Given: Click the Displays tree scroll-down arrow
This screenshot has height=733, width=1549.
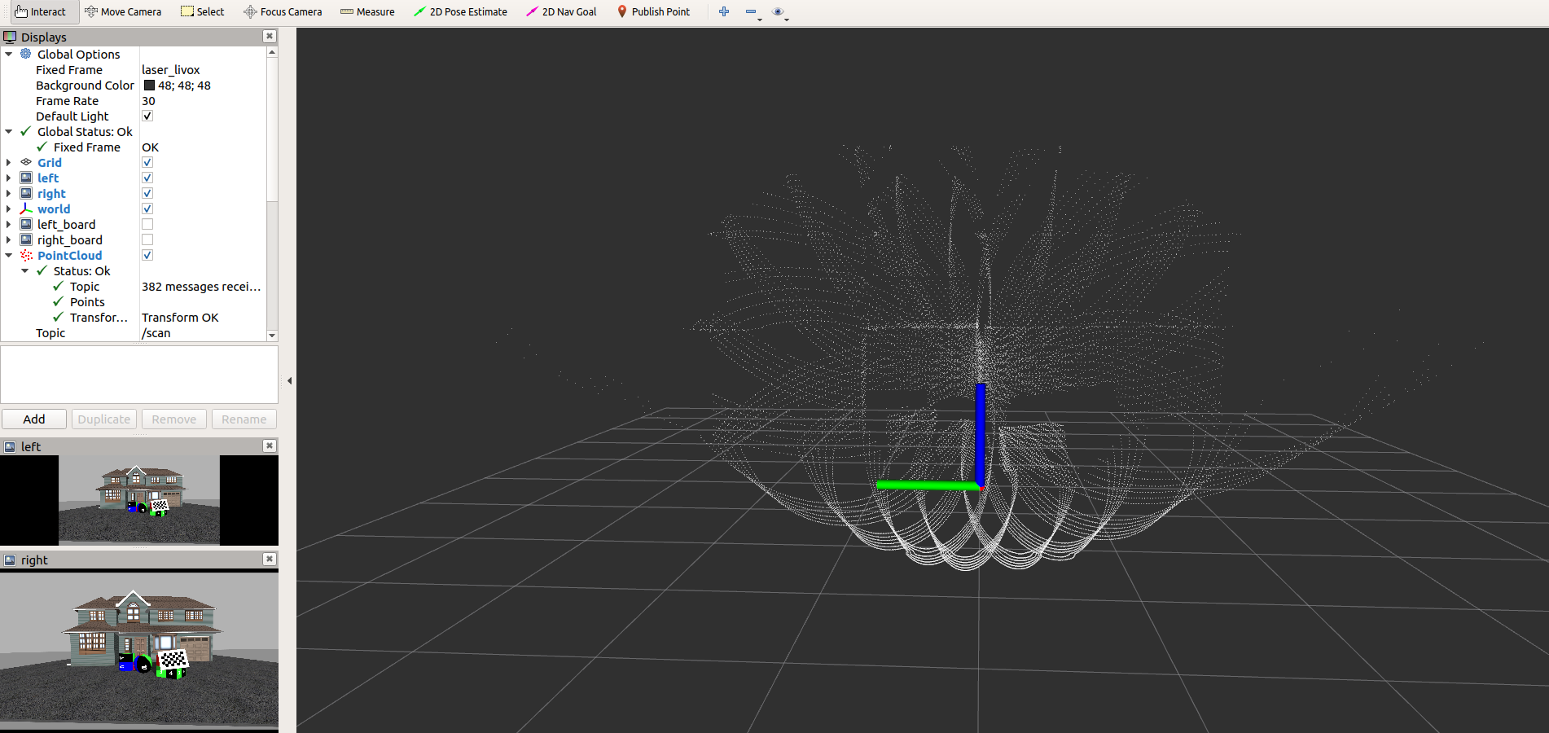Looking at the screenshot, I should (x=272, y=336).
